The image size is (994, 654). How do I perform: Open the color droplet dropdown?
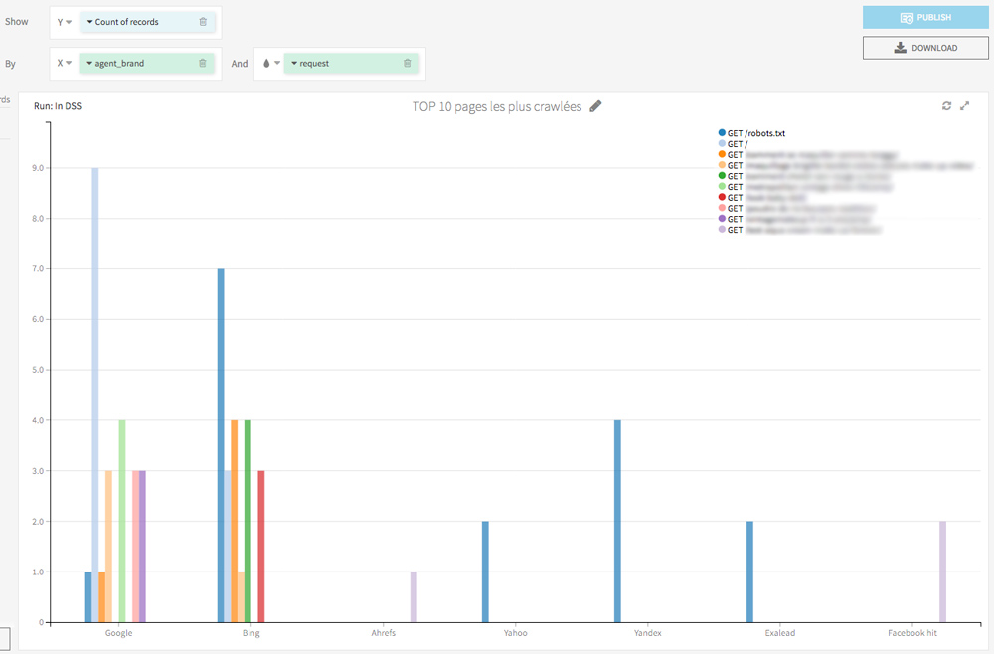click(271, 63)
